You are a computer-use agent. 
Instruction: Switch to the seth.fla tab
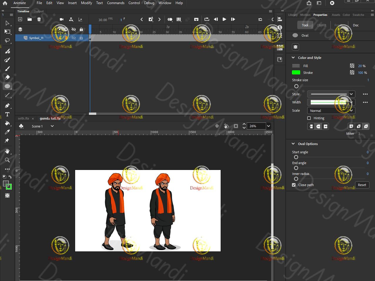[x=23, y=118]
